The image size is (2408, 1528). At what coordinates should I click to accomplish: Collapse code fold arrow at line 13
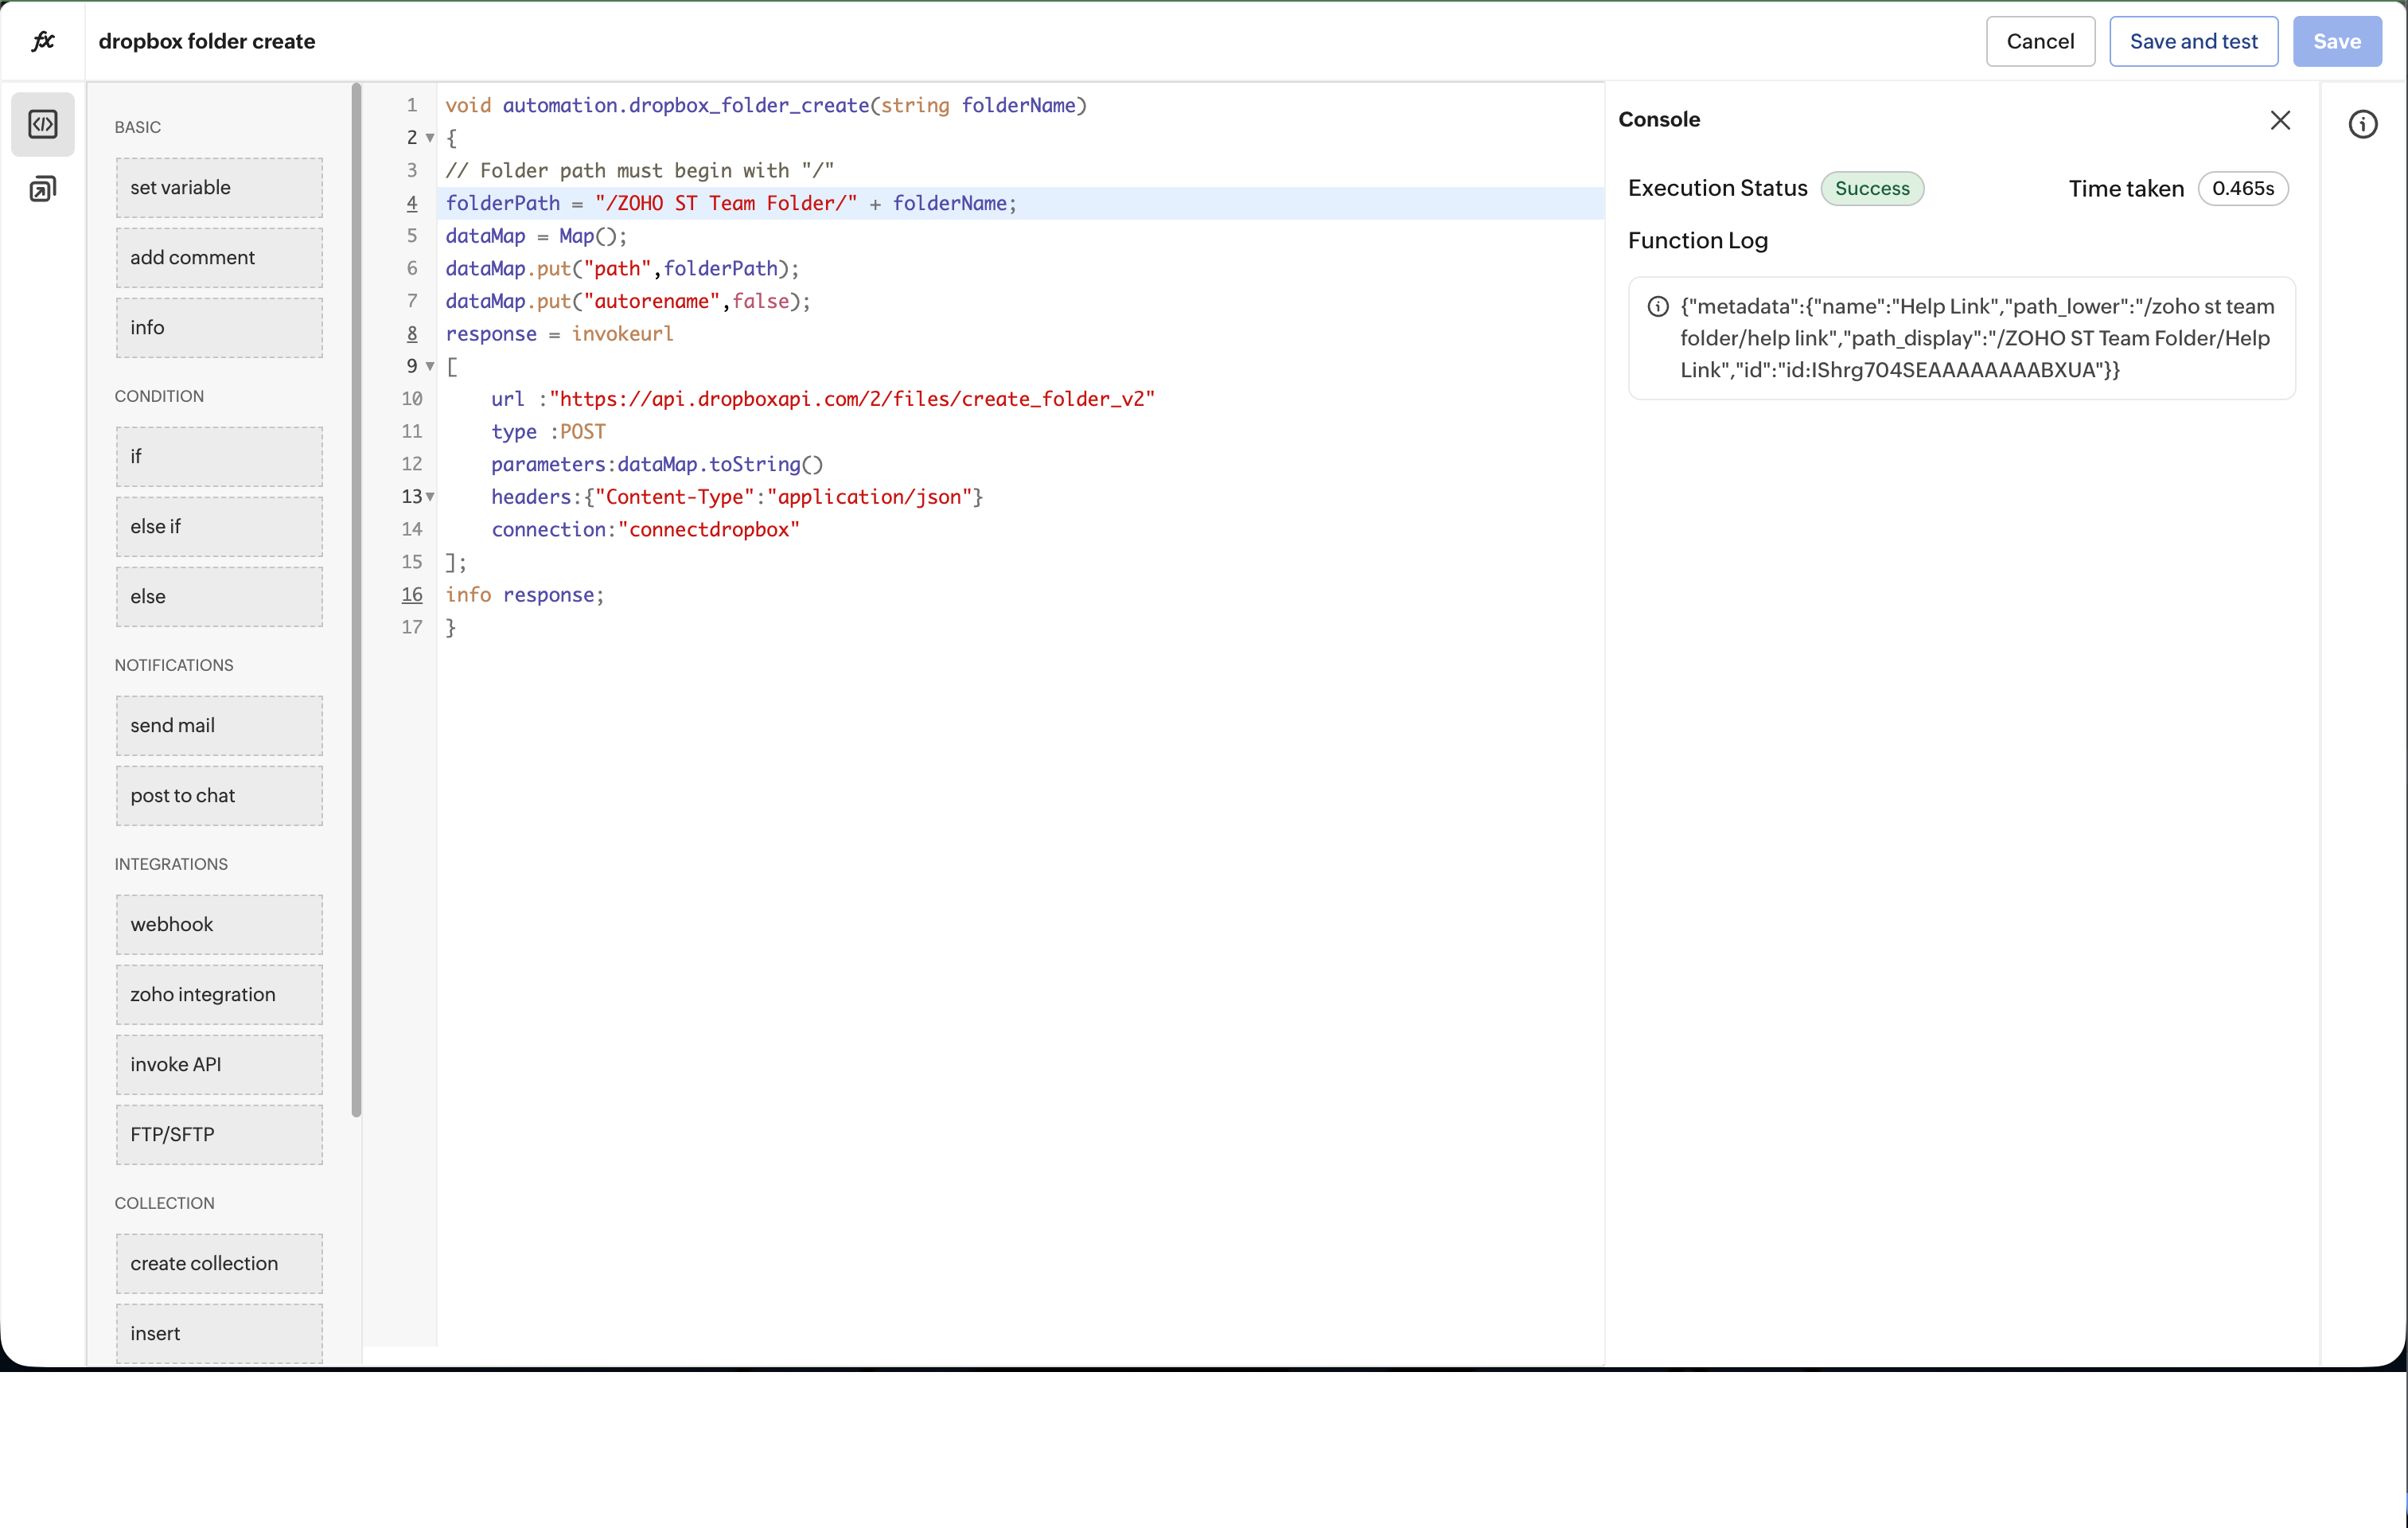click(430, 496)
